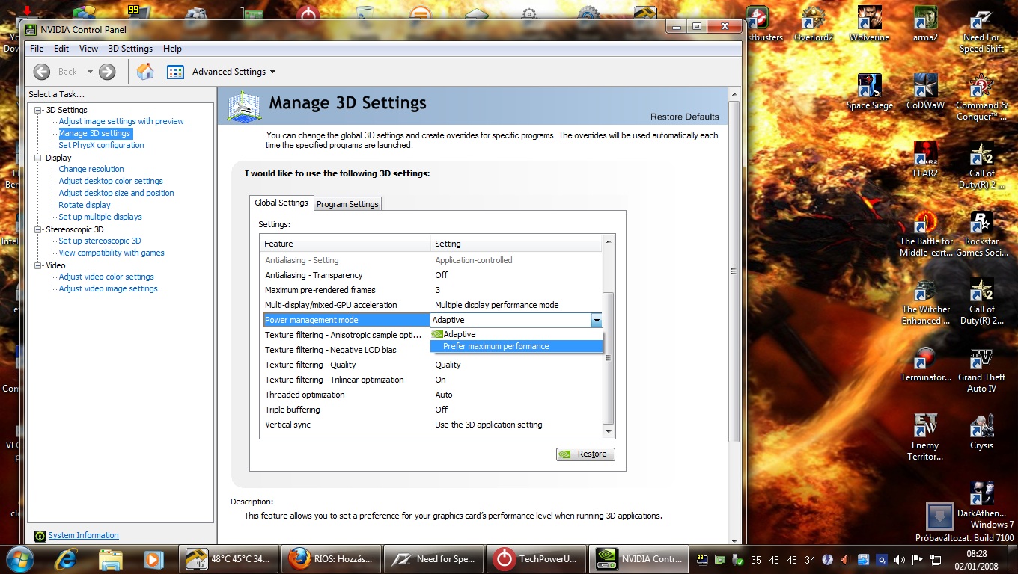Select the Threaded optimization row
The height and width of the screenshot is (574, 1018).
click(x=431, y=395)
